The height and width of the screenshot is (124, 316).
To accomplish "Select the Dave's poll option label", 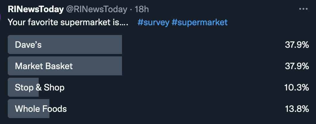I will [x=28, y=45].
